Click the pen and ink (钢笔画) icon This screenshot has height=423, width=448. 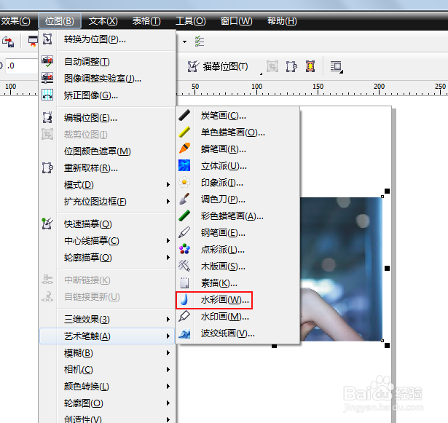click(x=184, y=232)
